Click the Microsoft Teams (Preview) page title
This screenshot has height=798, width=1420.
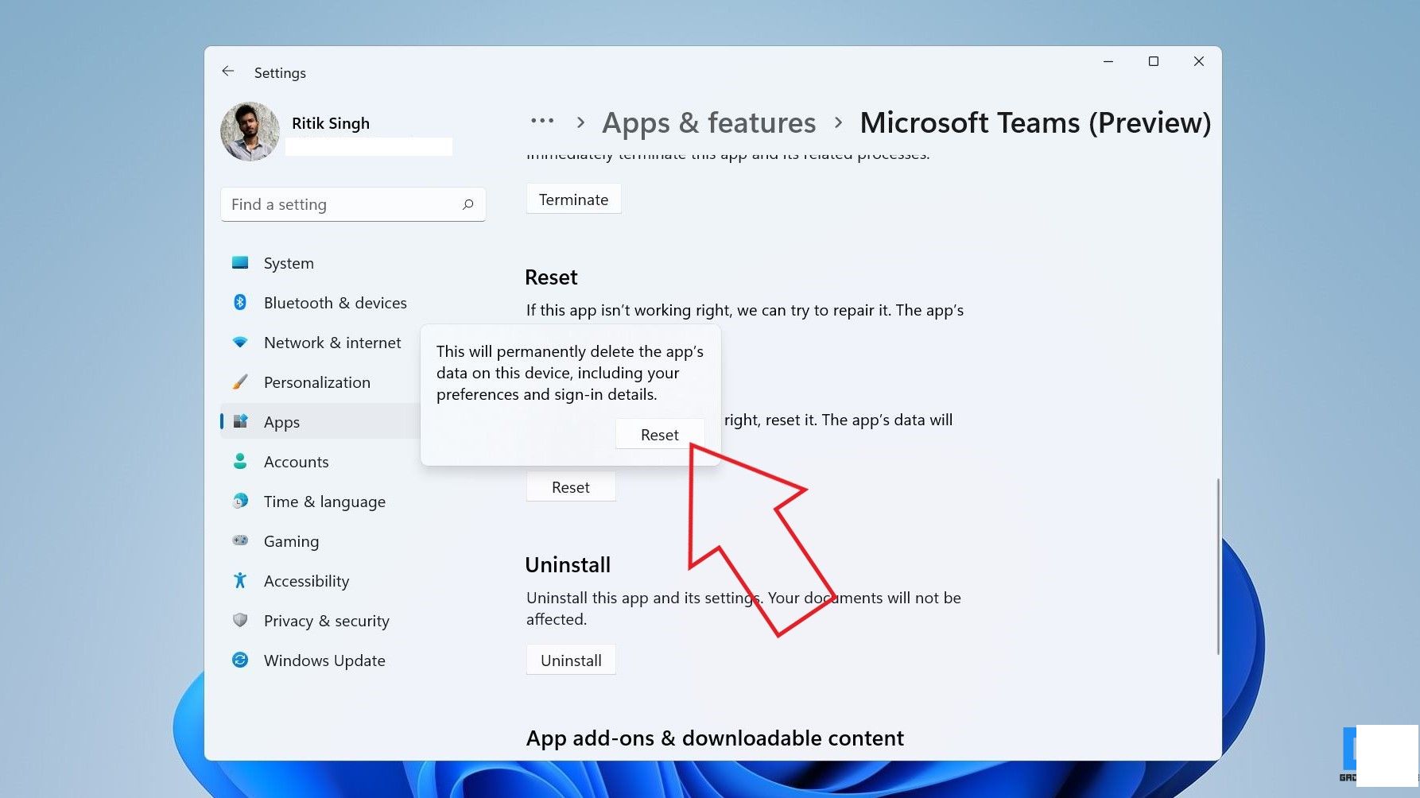point(1035,122)
